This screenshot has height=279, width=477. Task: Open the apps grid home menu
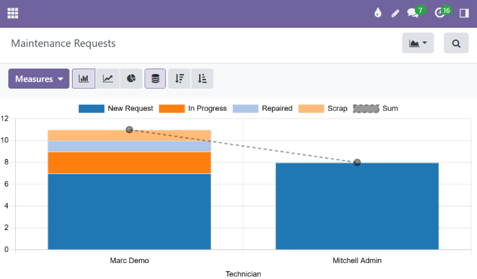coord(12,13)
